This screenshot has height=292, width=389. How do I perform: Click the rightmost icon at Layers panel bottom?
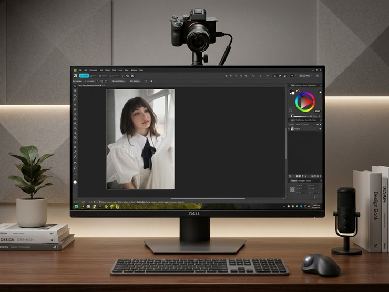click(320, 176)
